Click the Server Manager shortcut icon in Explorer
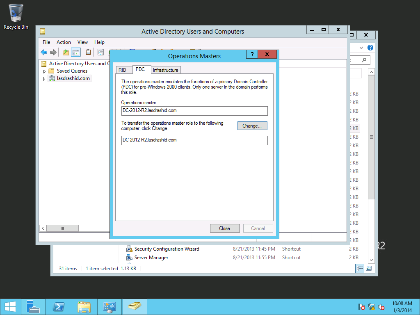The height and width of the screenshot is (315, 420). [129, 258]
